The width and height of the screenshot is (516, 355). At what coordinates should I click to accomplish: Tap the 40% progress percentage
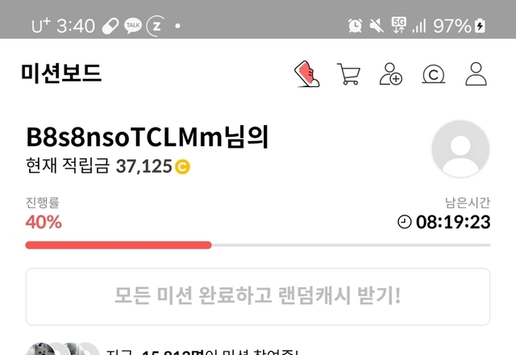click(x=44, y=222)
